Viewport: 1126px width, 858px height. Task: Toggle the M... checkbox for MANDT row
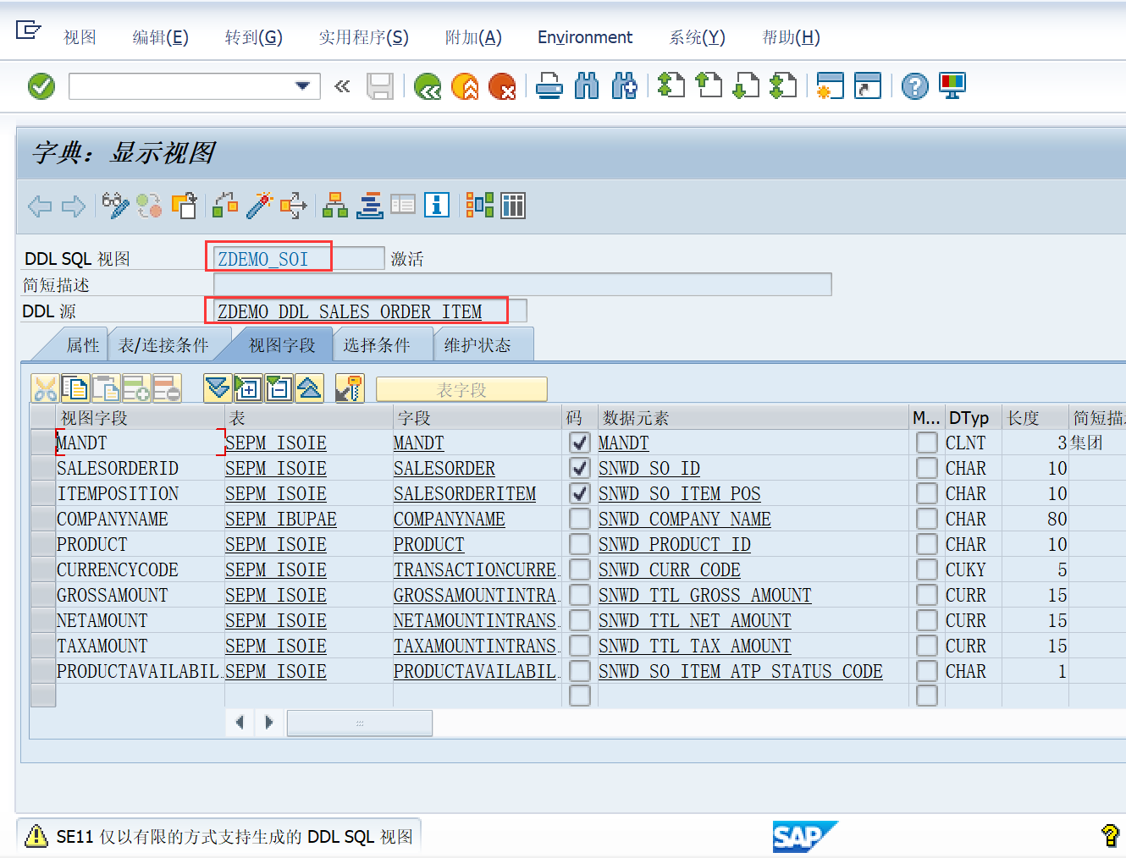tap(927, 443)
